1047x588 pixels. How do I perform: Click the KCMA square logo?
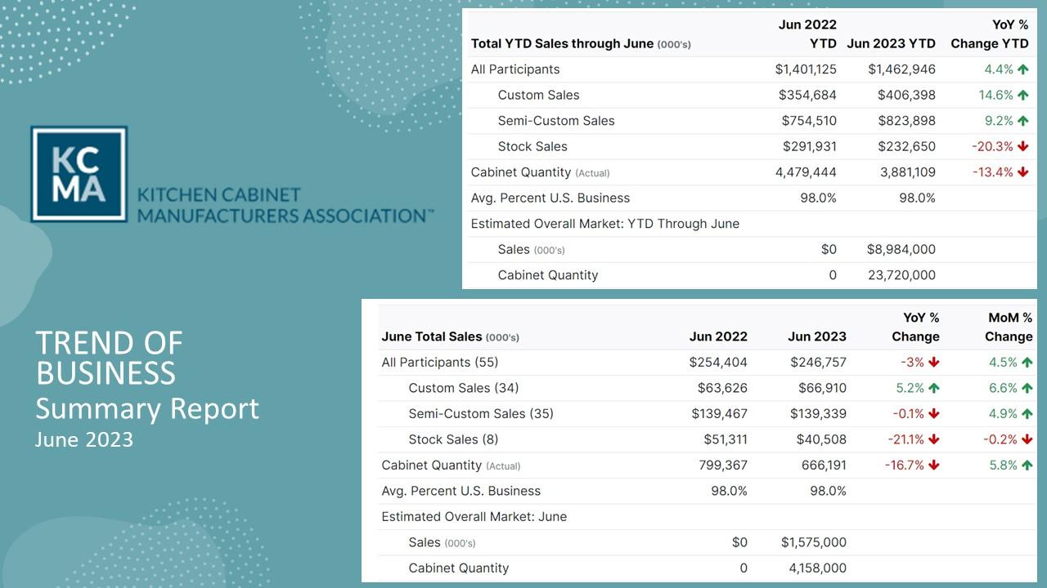(x=79, y=174)
